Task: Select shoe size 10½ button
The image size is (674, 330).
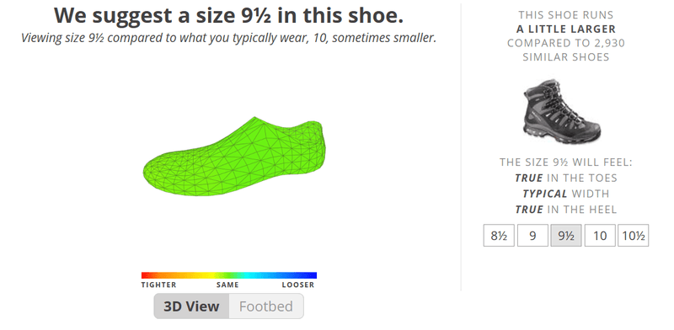Action: (634, 236)
